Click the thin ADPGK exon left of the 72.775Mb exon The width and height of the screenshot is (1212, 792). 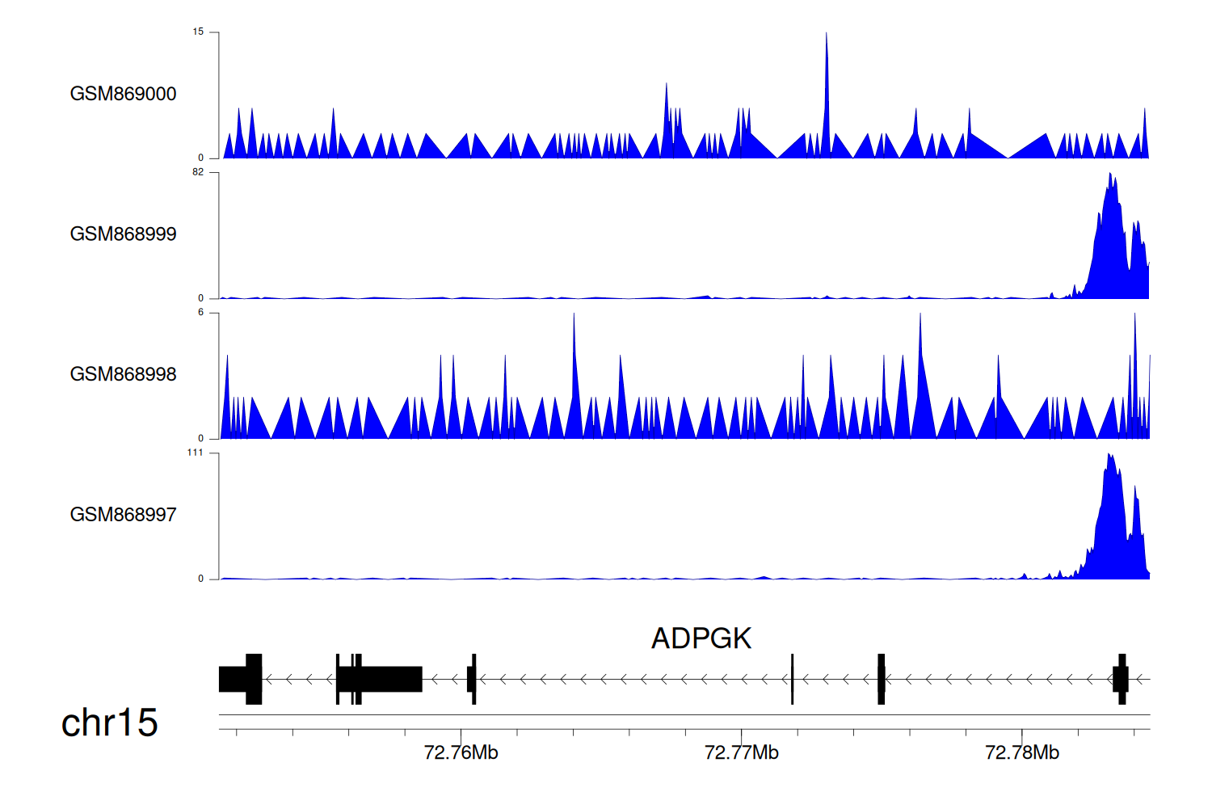792,679
